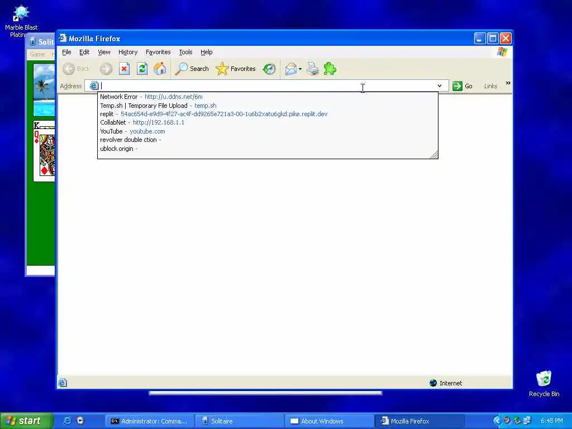The width and height of the screenshot is (572, 429).
Task: Select 'revolver double ction' suggestion
Action: [268, 140]
